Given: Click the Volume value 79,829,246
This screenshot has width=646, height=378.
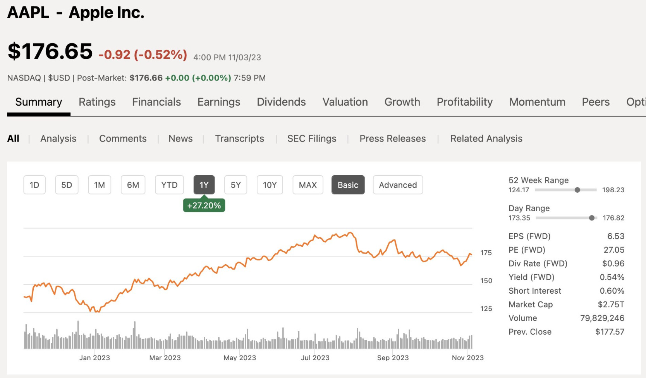Looking at the screenshot, I should (602, 318).
